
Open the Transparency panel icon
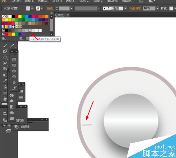coord(17,127)
